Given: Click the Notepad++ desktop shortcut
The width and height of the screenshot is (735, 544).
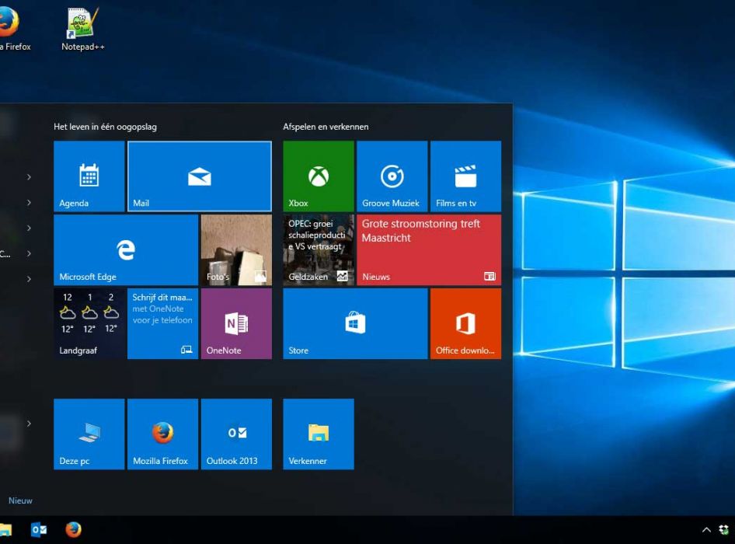Looking at the screenshot, I should pyautogui.click(x=83, y=29).
